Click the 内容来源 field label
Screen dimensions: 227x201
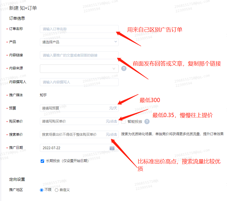coord(16,68)
